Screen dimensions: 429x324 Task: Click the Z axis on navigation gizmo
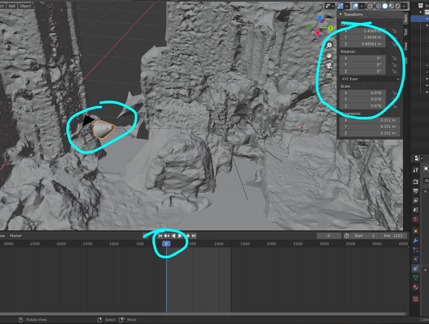320,18
